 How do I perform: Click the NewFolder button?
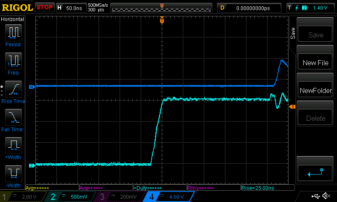pos(316,90)
